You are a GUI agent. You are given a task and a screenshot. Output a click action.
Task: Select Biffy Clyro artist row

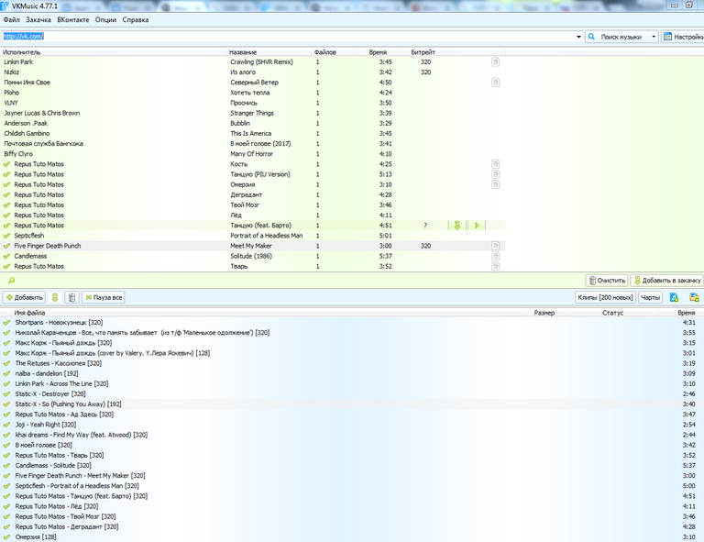[x=253, y=154]
